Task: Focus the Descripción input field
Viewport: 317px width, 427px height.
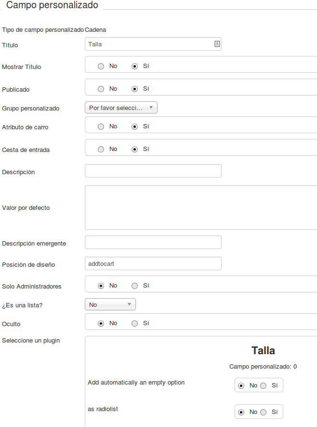Action: point(153,171)
